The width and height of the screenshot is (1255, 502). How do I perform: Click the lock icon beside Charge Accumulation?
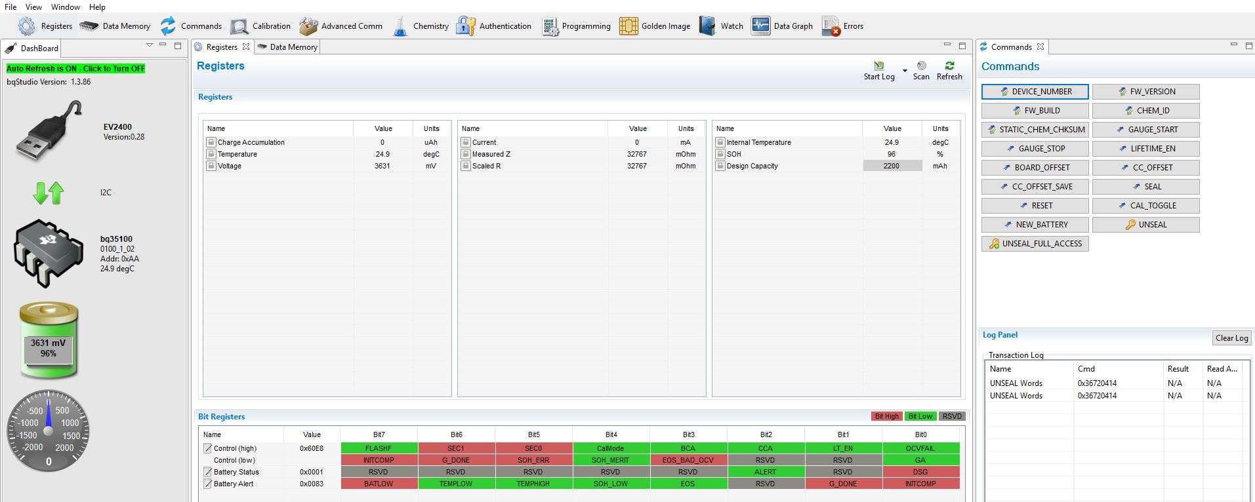coord(211,142)
